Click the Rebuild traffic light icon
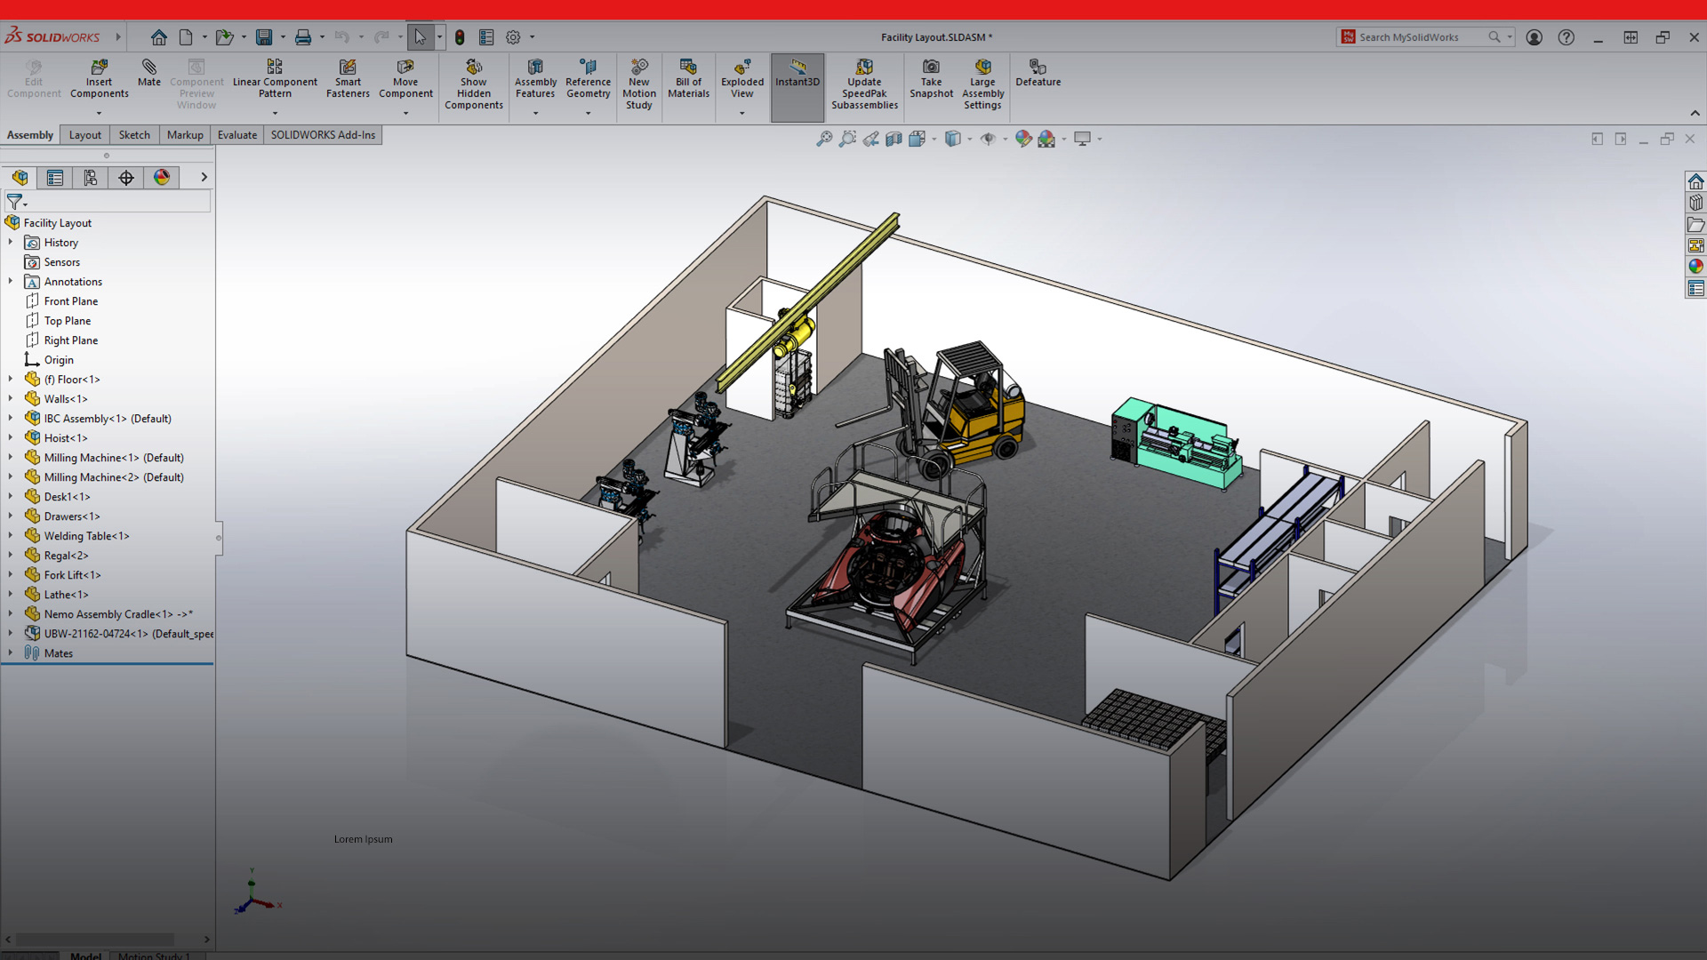1707x960 pixels. (460, 37)
